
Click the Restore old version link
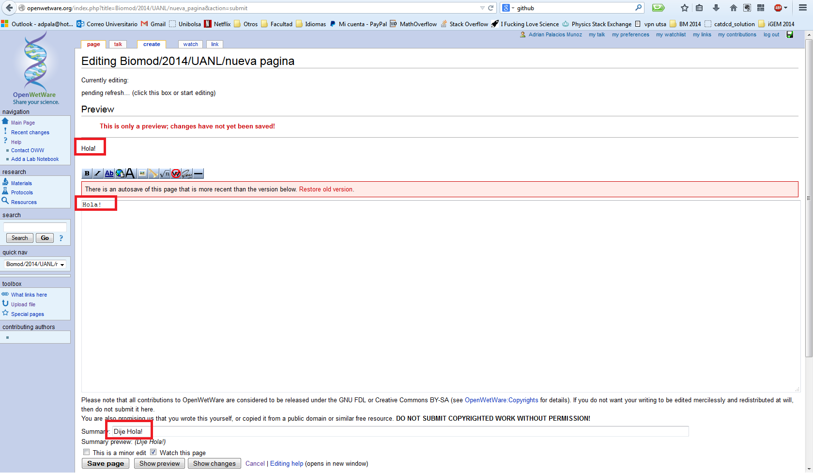[326, 189]
